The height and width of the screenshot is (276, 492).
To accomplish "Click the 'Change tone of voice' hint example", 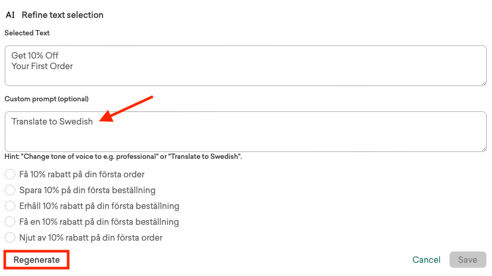I will tap(88, 157).
